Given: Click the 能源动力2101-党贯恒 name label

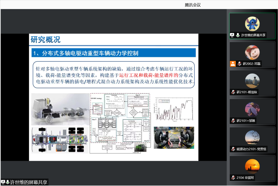Looking at the screenshot, I should [x=251, y=149].
